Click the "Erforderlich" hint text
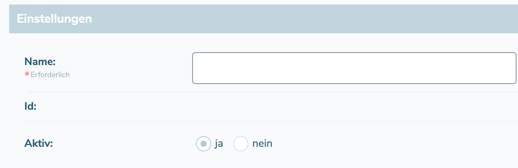The width and height of the screenshot is (518, 168). pos(50,75)
